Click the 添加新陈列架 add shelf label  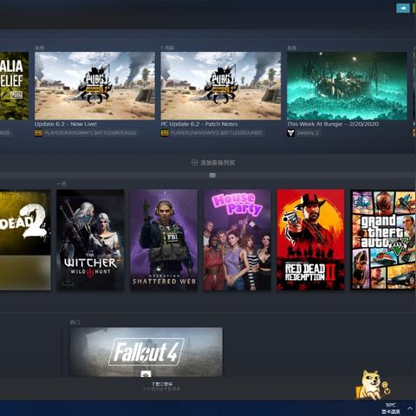[x=218, y=163]
